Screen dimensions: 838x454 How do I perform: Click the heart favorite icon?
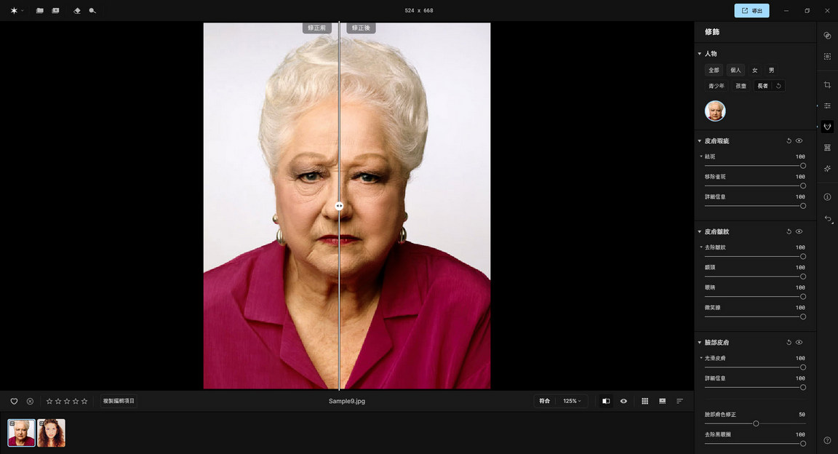point(14,401)
